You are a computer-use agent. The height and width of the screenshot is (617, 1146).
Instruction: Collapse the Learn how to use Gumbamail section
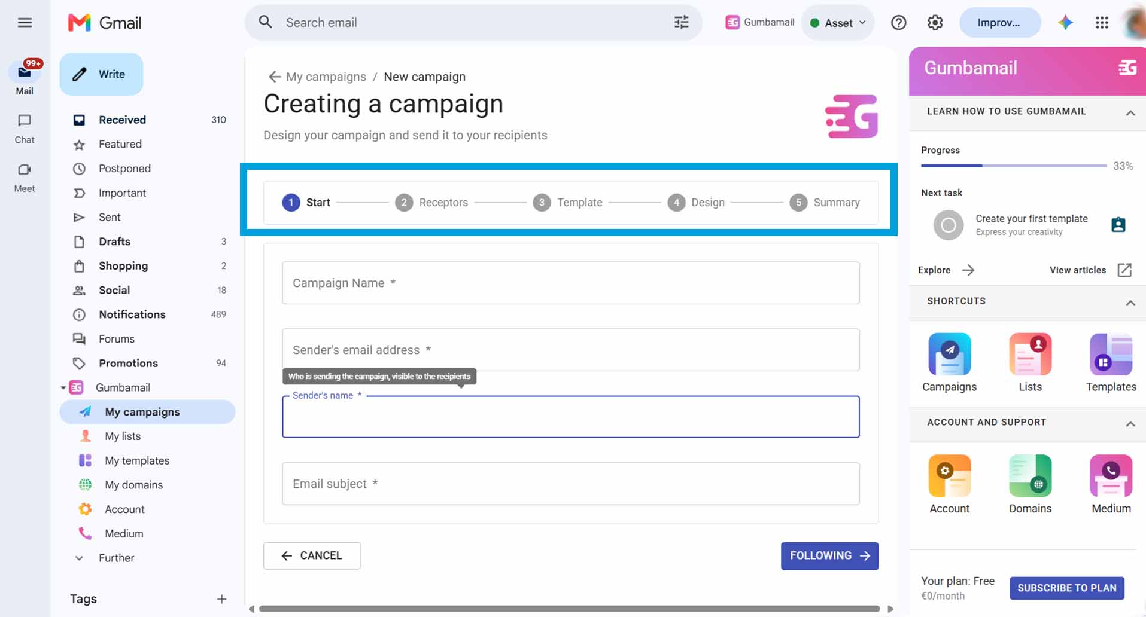pyautogui.click(x=1130, y=112)
